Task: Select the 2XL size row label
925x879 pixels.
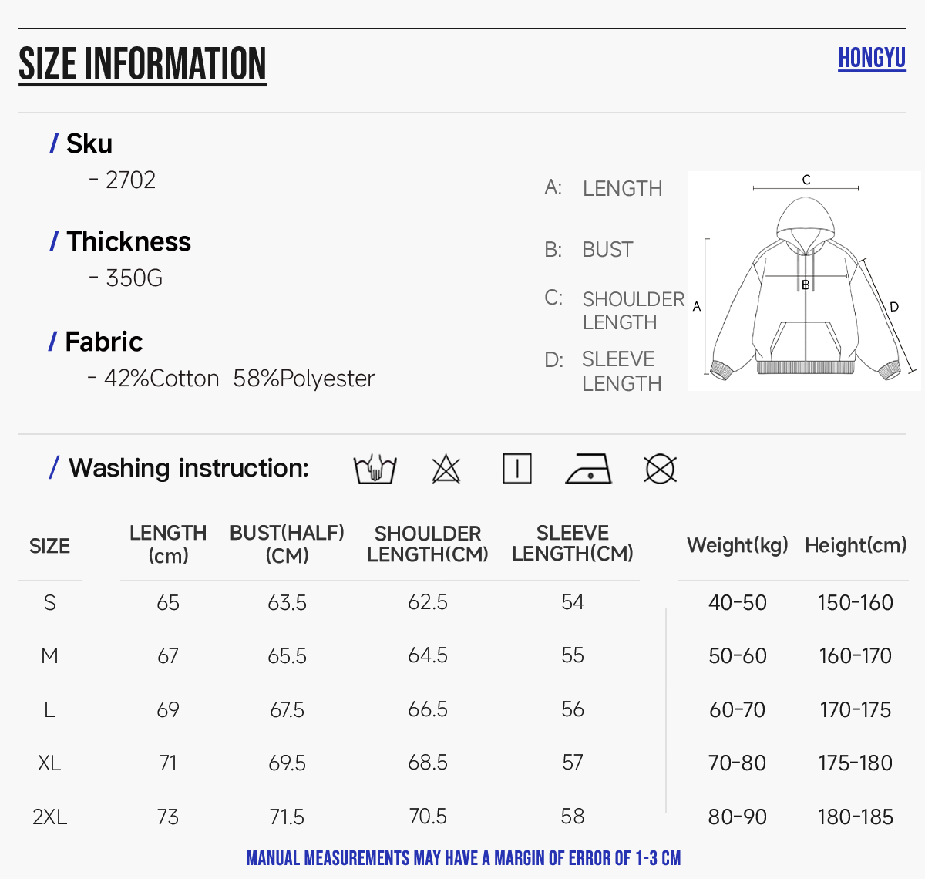Action: click(x=50, y=817)
